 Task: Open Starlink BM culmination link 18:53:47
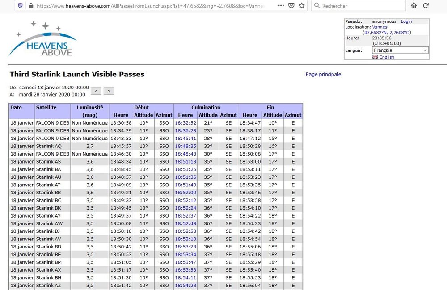(x=186, y=262)
